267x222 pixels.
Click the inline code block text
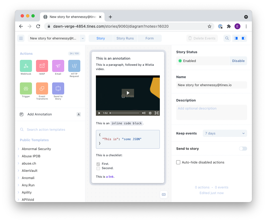(x=127, y=123)
